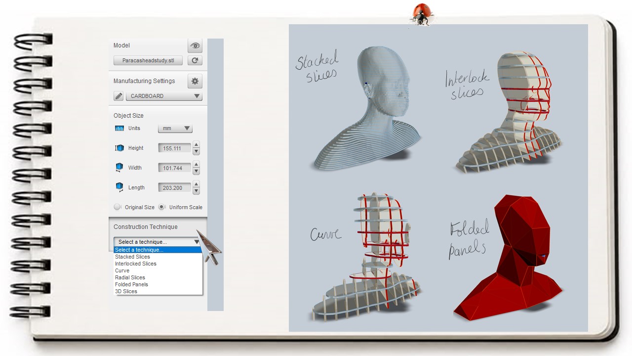Decrease Width with the down arrow
This screenshot has width=632, height=356.
point(196,171)
